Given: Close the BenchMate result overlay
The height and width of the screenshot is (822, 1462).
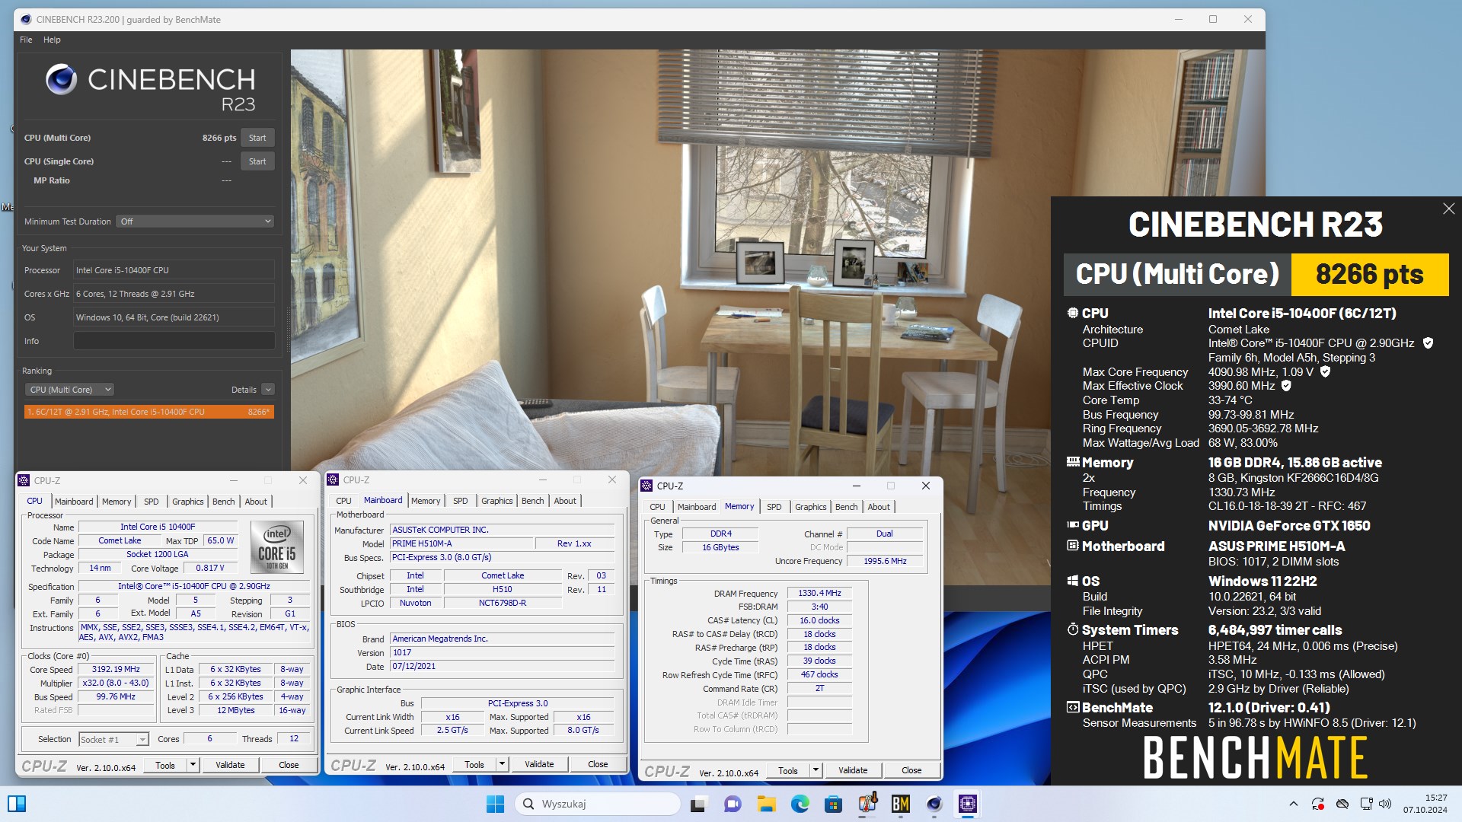Looking at the screenshot, I should tap(1448, 209).
